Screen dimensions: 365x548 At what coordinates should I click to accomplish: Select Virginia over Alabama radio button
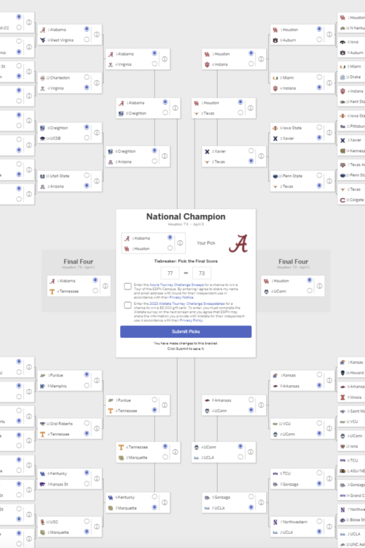154,64
